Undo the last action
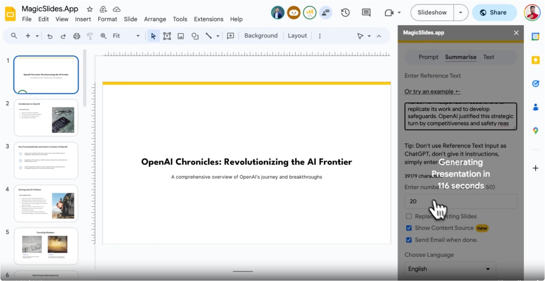545x281 pixels. (50, 36)
